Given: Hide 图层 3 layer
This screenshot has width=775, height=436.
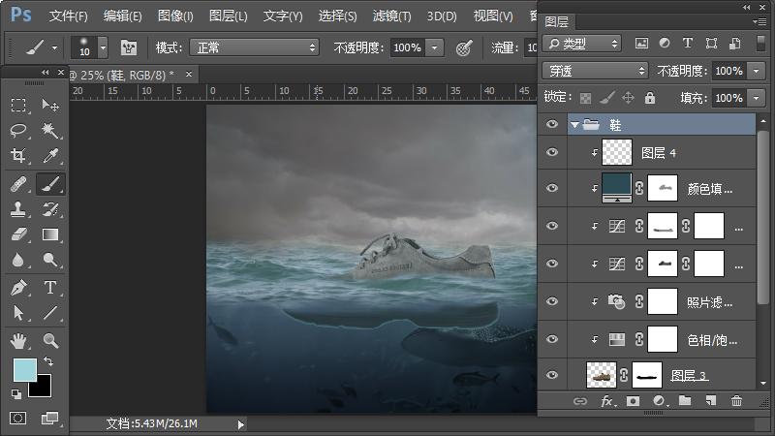Looking at the screenshot, I should tap(552, 375).
